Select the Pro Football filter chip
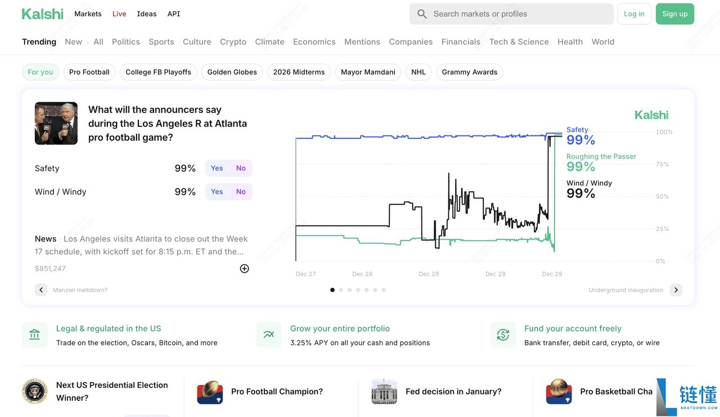Image resolution: width=720 pixels, height=417 pixels. click(x=89, y=72)
